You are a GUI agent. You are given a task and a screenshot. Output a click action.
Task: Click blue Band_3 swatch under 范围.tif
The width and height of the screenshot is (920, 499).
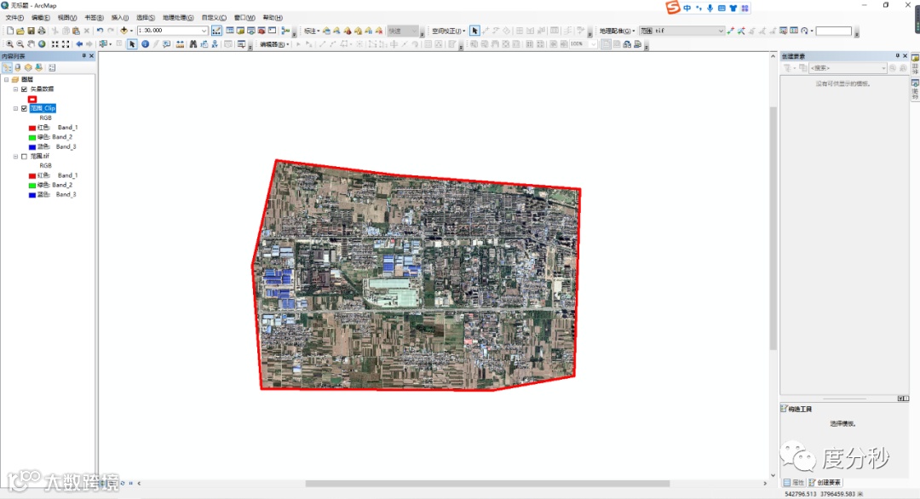click(32, 195)
